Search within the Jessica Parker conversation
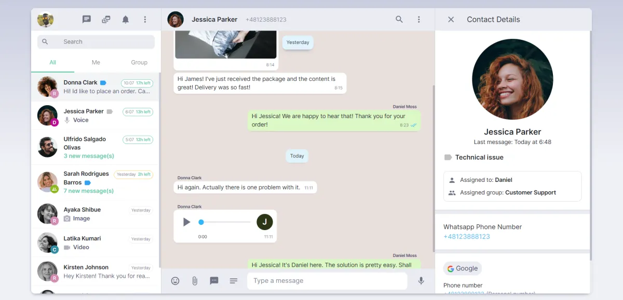This screenshot has height=300, width=623. point(399,19)
